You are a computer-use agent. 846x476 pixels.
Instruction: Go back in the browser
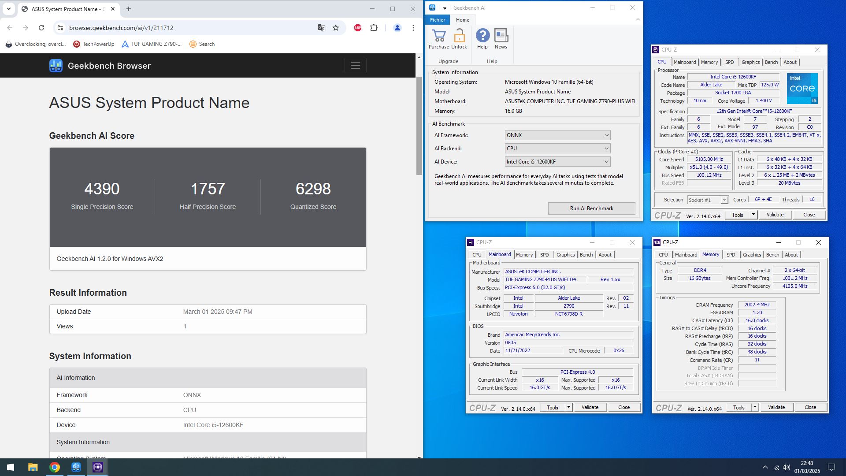pos(10,28)
